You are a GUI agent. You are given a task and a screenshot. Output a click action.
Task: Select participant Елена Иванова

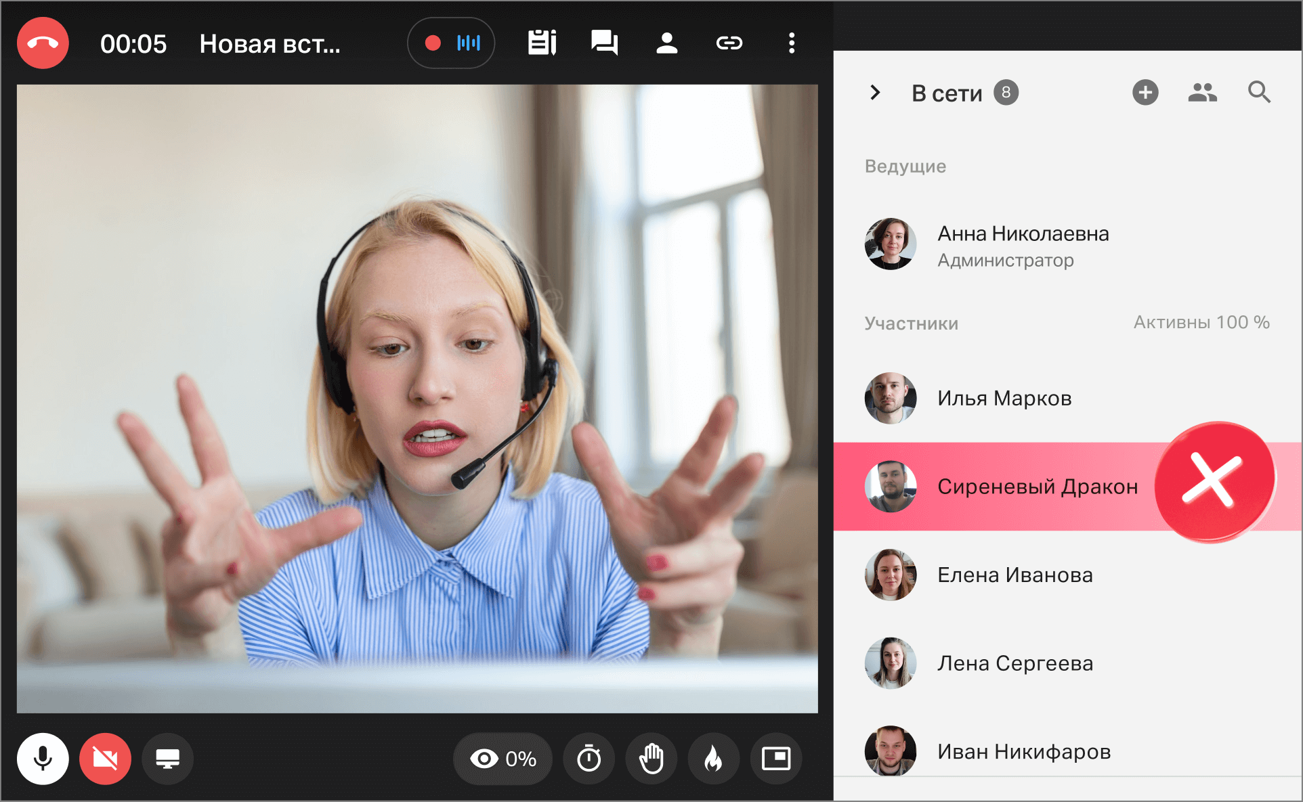1014,575
